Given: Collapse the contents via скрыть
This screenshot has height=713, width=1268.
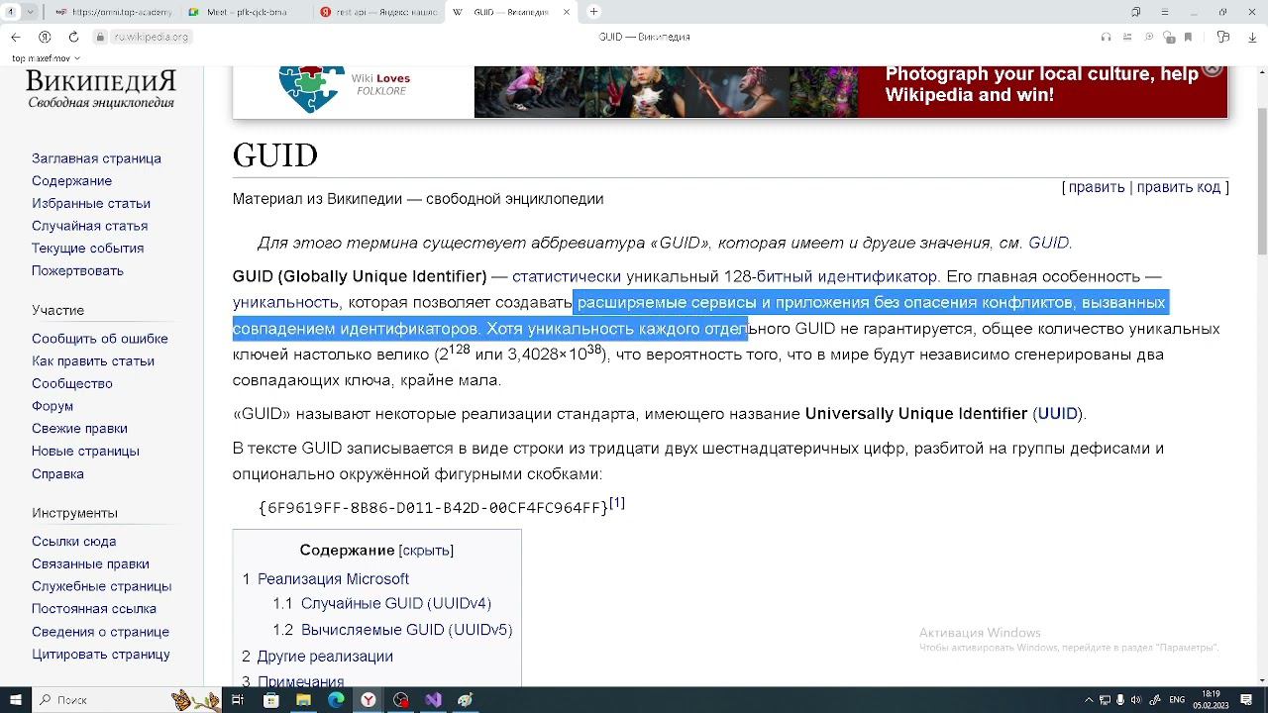Looking at the screenshot, I should 426,551.
